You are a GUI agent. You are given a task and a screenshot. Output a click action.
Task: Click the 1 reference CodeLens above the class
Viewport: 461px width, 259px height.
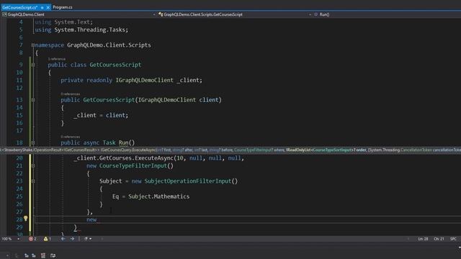point(57,59)
